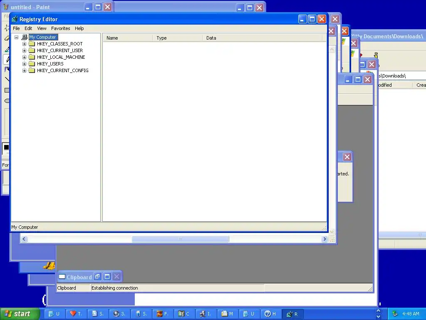Open the Favorites menu in Registry Editor
The width and height of the screenshot is (426, 320).
(x=61, y=28)
